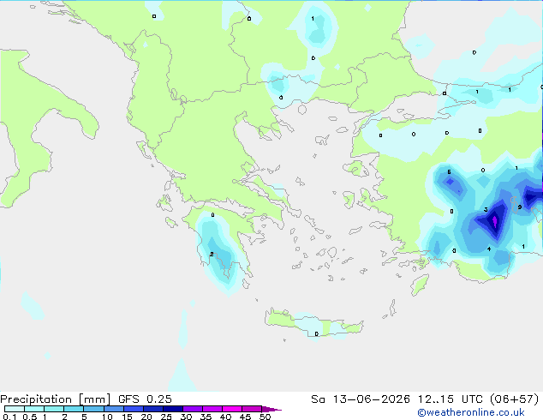Viewport: 543px width, 420px height.
Task: Click the legend value '25'
Action: (166, 417)
